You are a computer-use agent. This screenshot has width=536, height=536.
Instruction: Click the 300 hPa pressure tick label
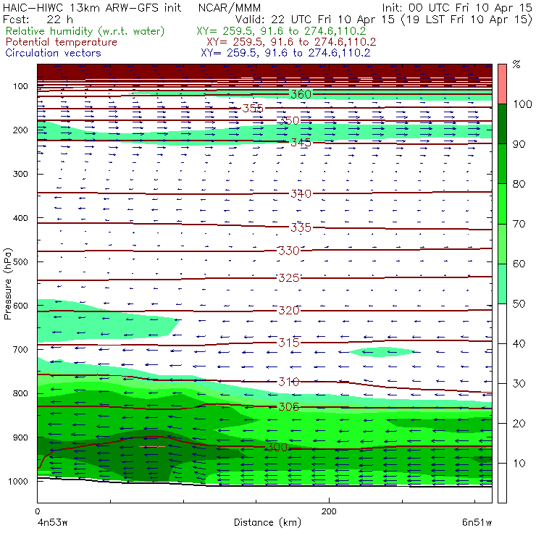point(20,174)
